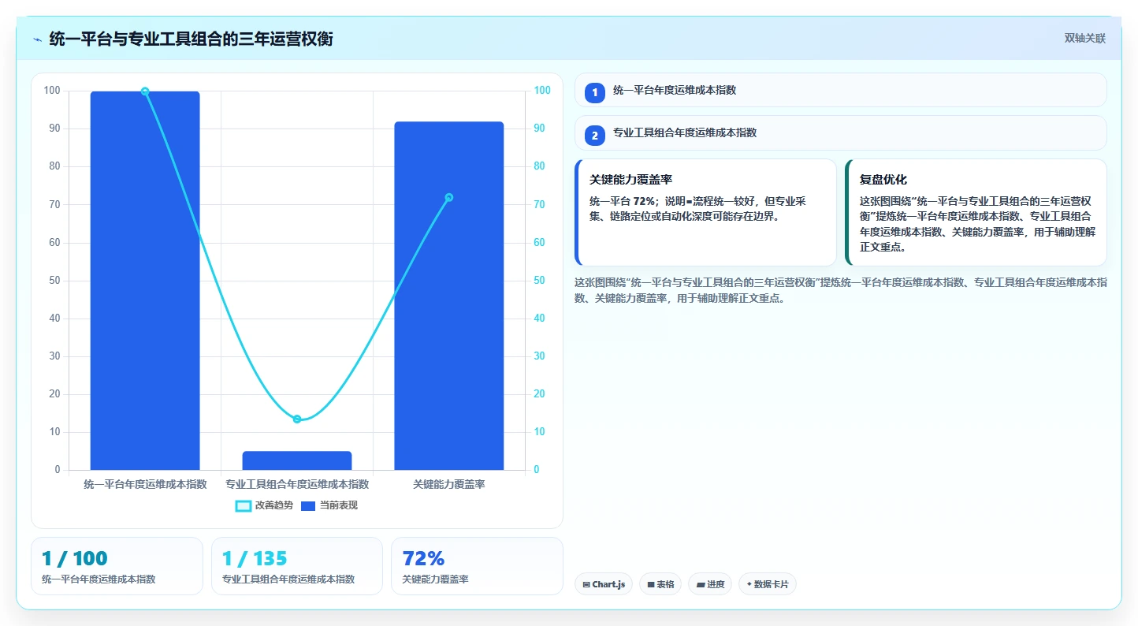
Task: Click the 当前表现 blue legend swatch
Action: tap(308, 505)
